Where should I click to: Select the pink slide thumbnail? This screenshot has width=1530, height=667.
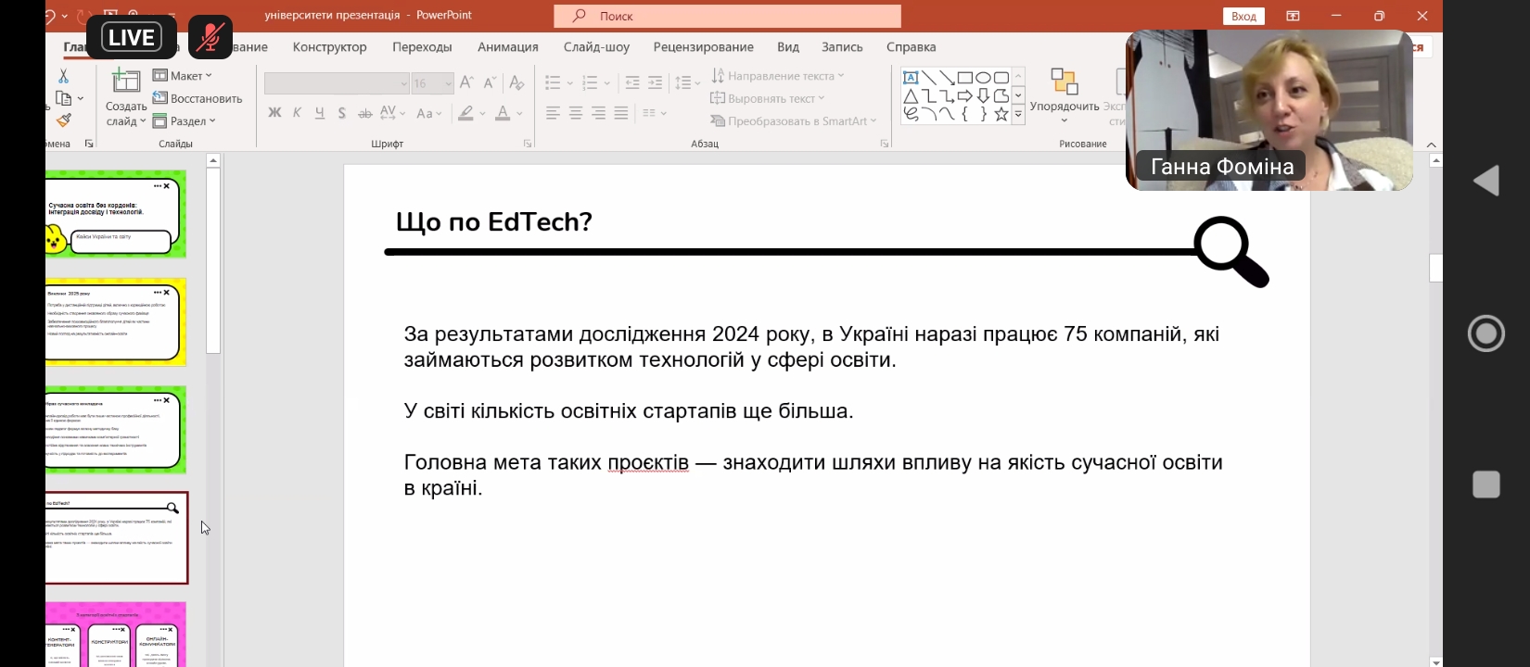coord(116,634)
